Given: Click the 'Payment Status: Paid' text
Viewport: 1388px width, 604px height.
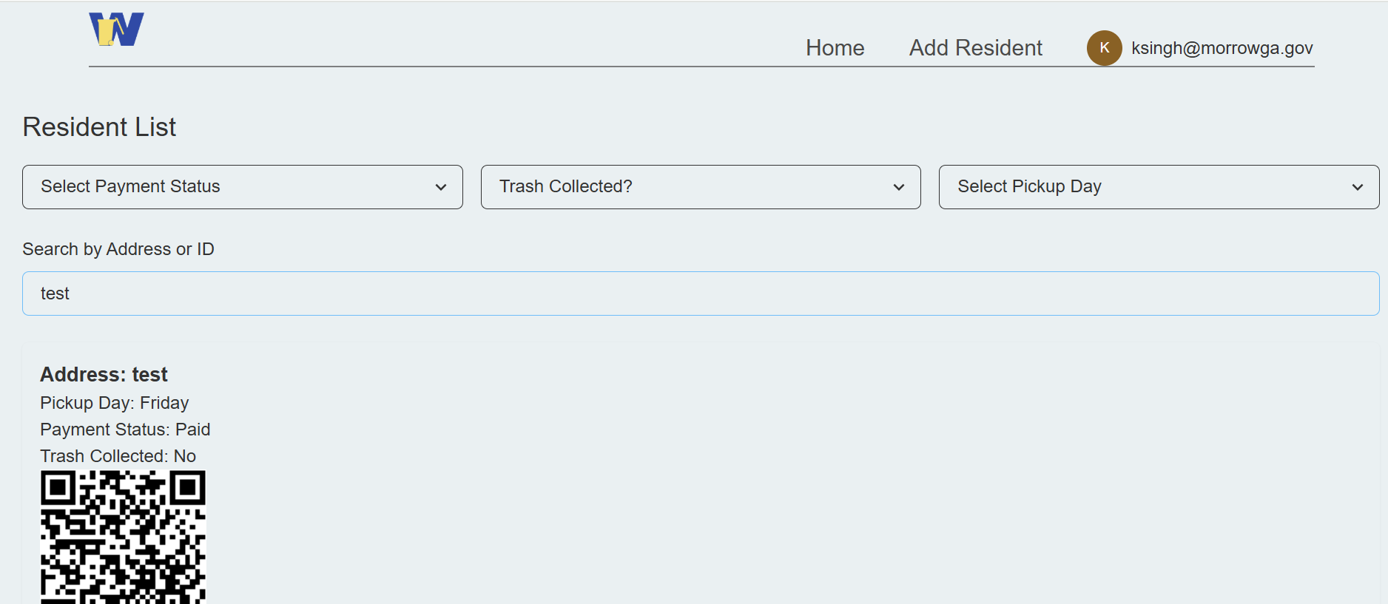Looking at the screenshot, I should point(125,430).
